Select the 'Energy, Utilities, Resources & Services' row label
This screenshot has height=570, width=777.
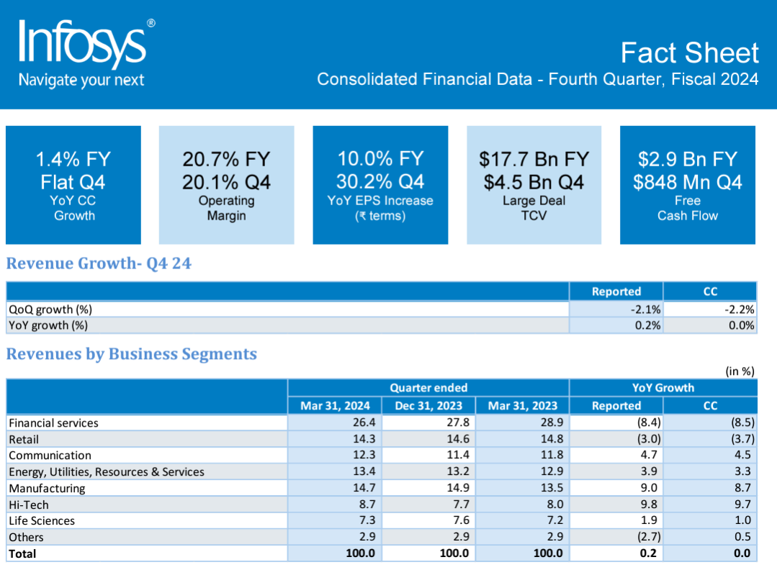(107, 472)
